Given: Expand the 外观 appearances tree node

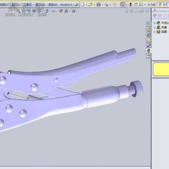Looking at the screenshot, I should [154, 23].
